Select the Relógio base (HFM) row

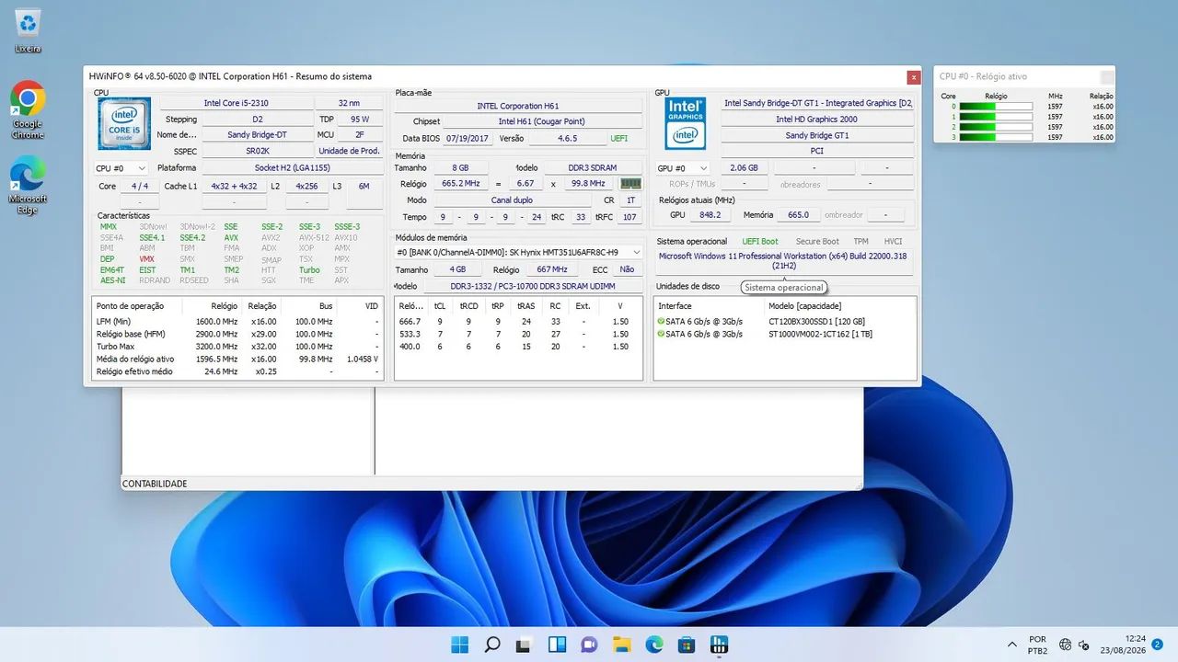coord(237,334)
